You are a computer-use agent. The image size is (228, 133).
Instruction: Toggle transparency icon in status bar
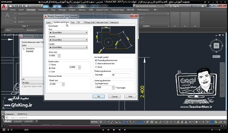point(152,122)
